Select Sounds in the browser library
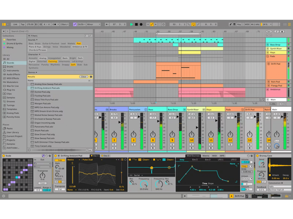 [x=10, y=63]
